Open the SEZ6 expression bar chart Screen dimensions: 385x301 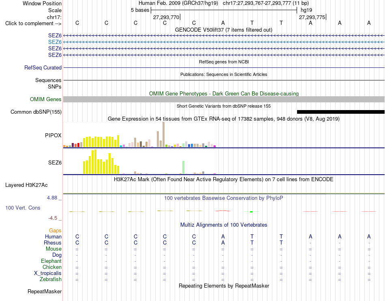[x=140, y=162]
